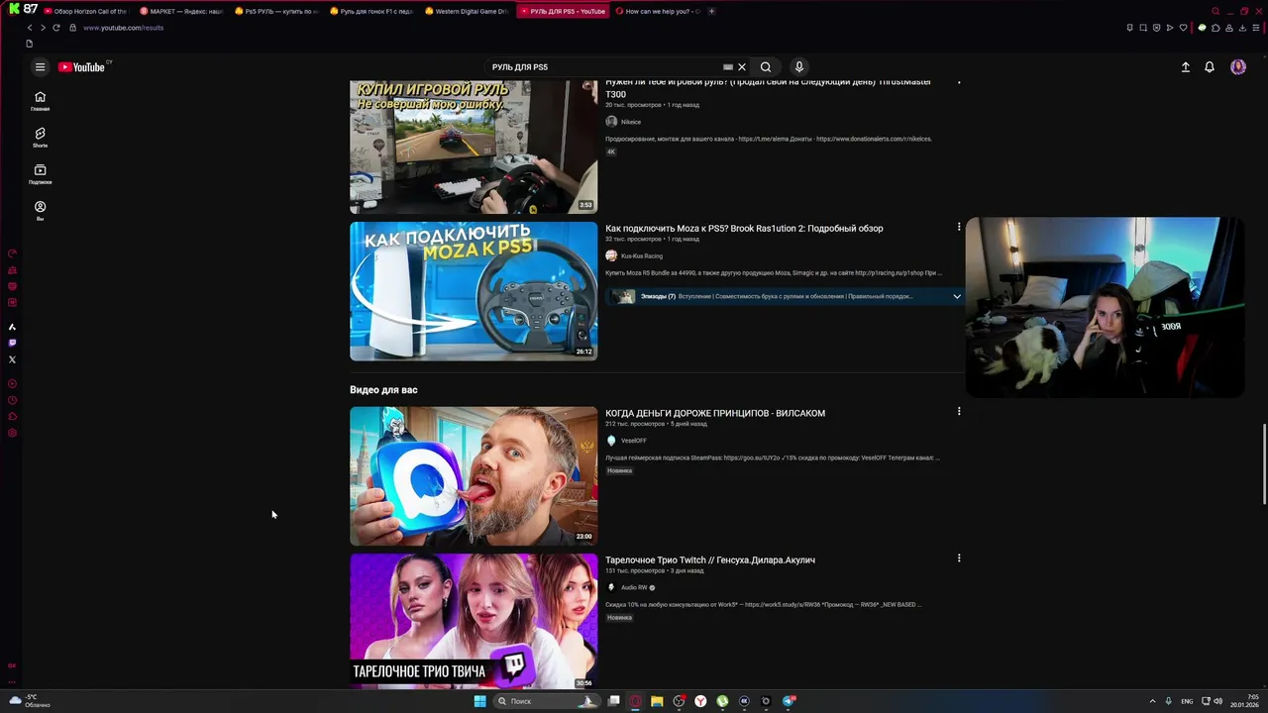The height and width of the screenshot is (713, 1268).
Task: Open YouTube notifications bell
Action: coord(1210,67)
